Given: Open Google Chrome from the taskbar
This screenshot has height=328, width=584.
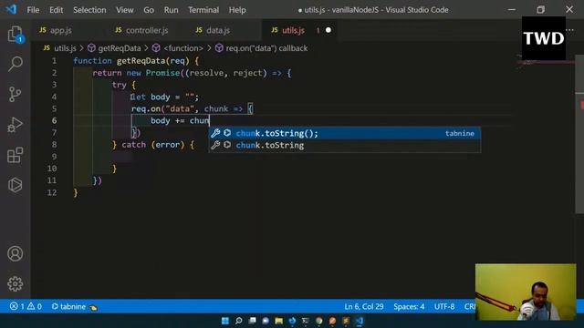Looking at the screenshot, I should (x=319, y=321).
